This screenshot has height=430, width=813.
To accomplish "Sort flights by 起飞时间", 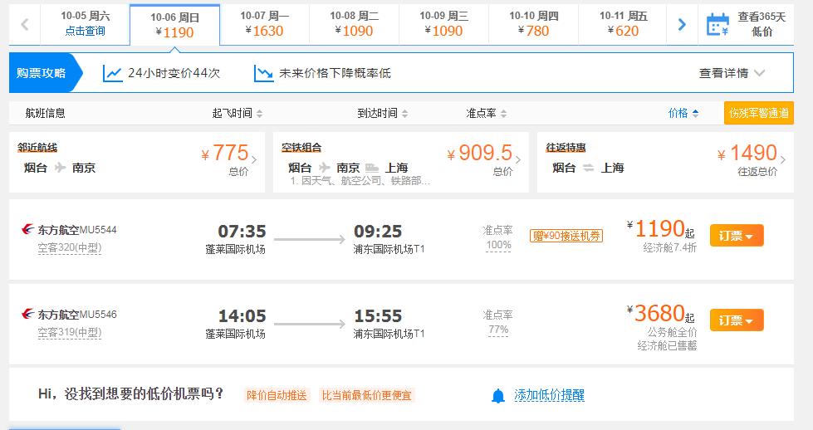I will click(238, 113).
